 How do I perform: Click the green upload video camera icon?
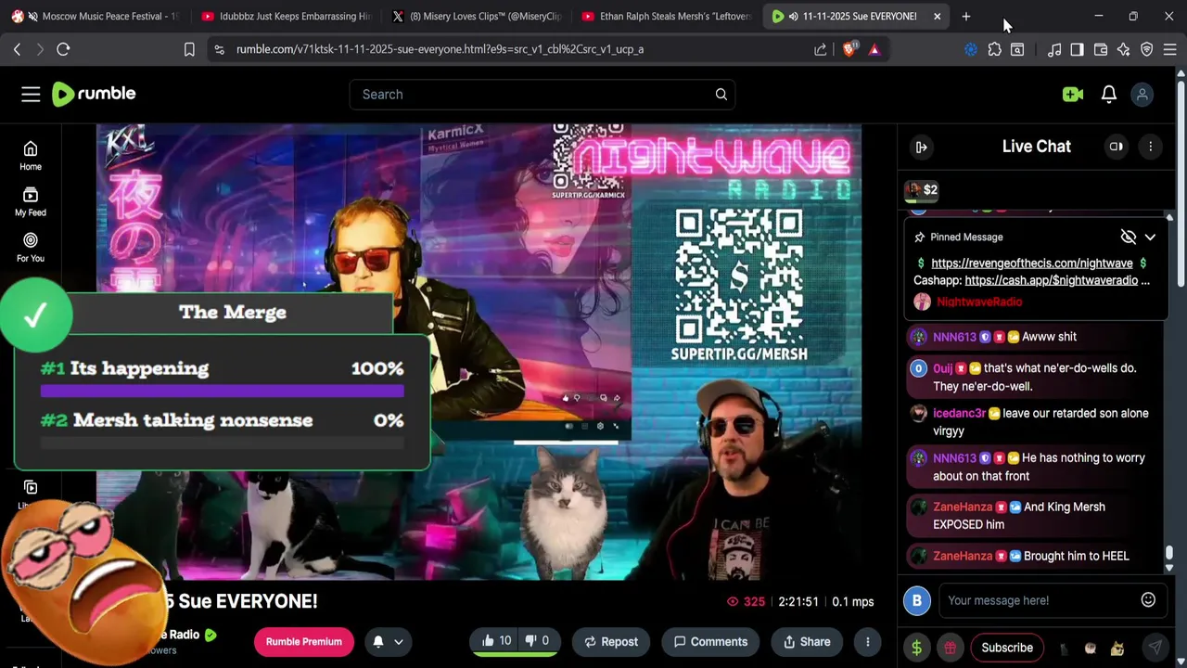pos(1072,94)
